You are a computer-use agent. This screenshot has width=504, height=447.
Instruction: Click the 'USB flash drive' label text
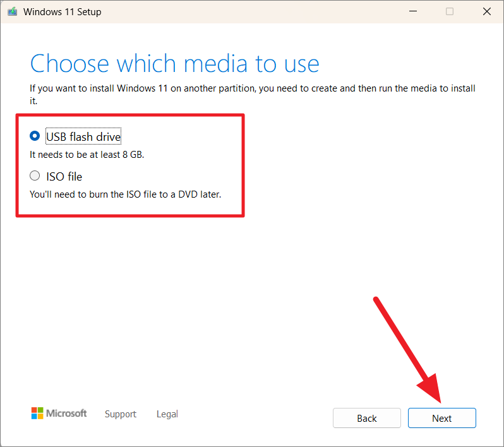[x=83, y=136]
